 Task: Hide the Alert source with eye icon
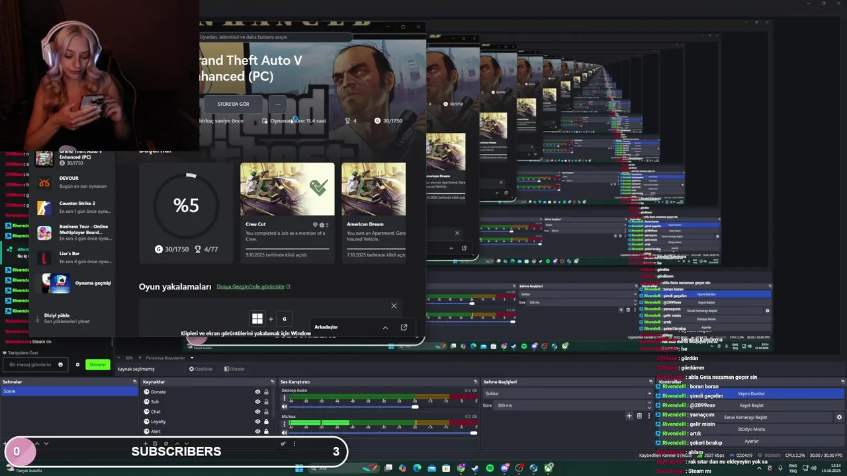257,432
